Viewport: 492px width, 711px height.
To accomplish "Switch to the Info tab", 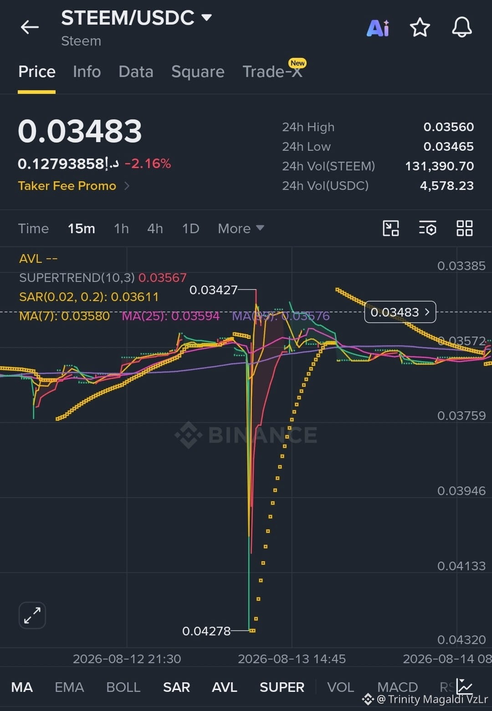I will coord(87,72).
